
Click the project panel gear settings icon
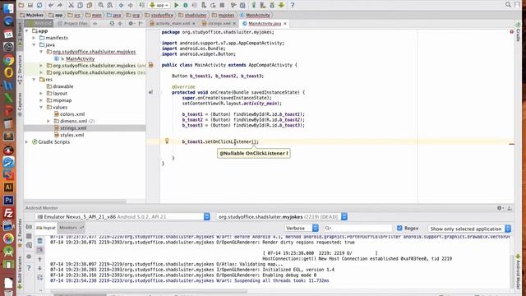[131, 24]
